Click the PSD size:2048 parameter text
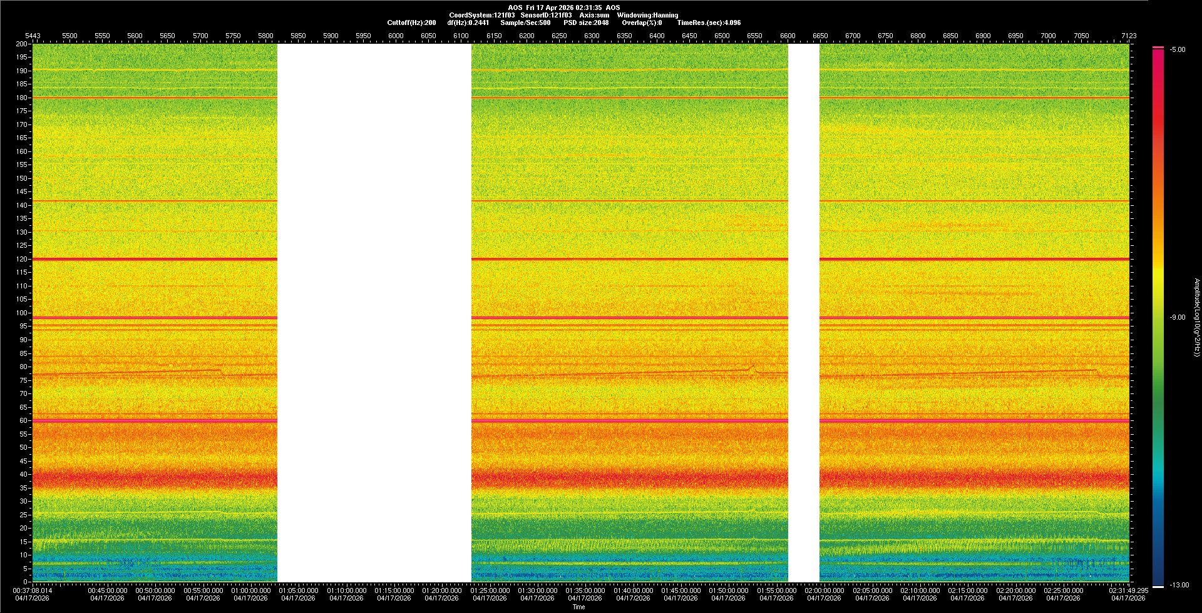 coord(586,23)
